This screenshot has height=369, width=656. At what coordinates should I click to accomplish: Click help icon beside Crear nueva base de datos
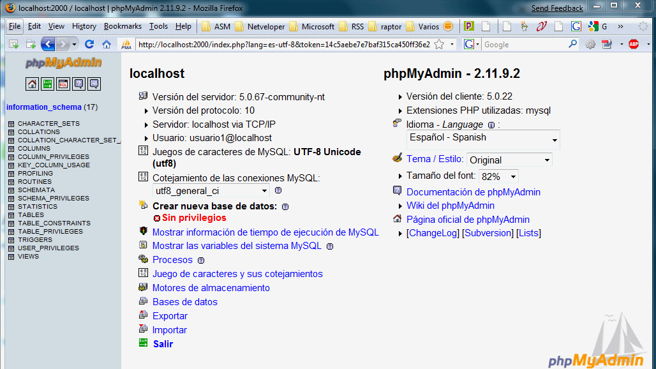[x=285, y=207]
